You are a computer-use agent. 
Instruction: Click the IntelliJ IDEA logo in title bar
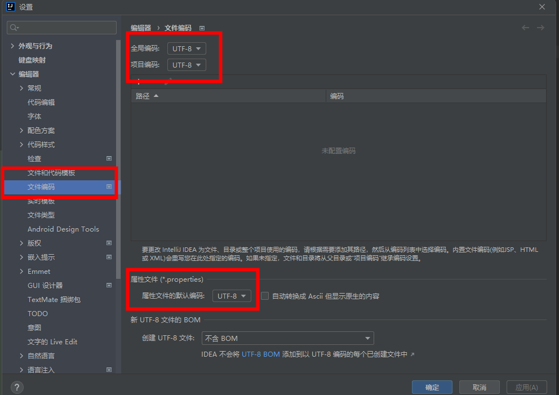click(11, 7)
